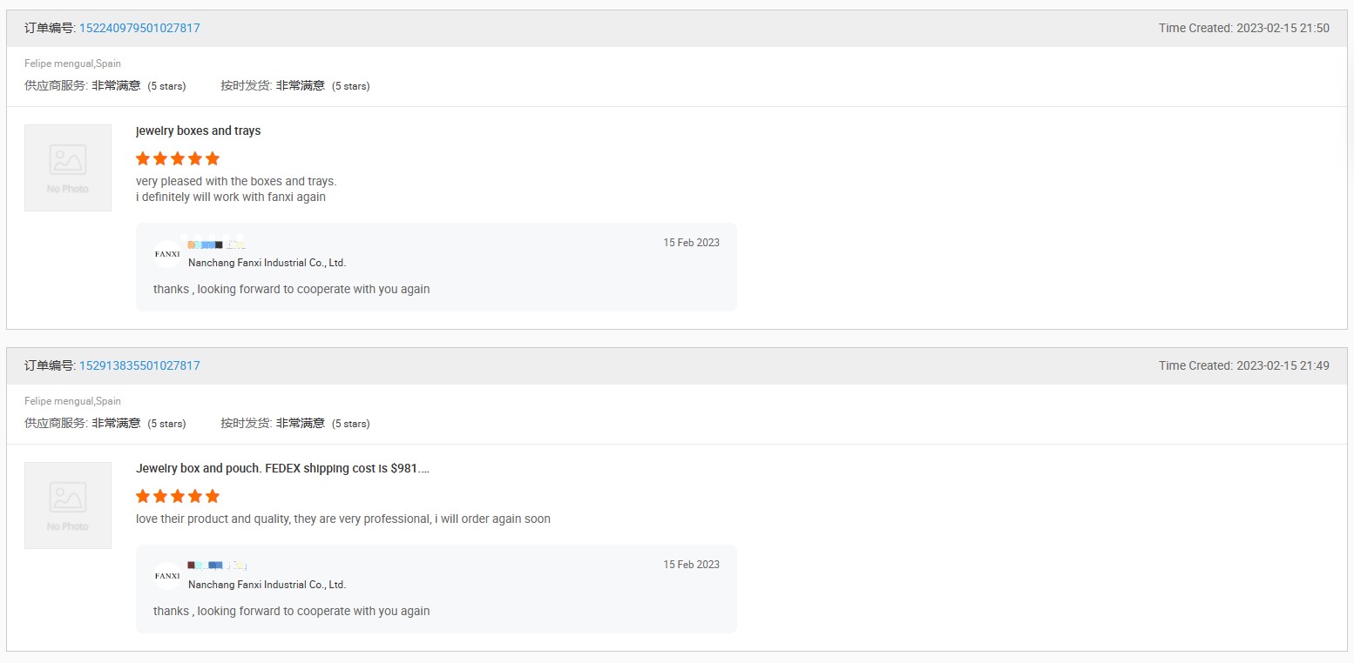Click orange star rating under Jewelry box and pouch
The image size is (1354, 663).
pos(178,496)
